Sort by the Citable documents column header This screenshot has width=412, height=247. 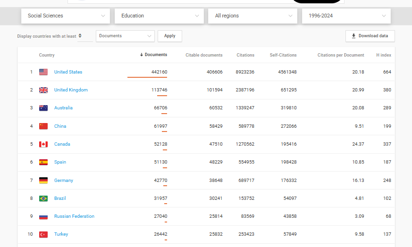click(x=204, y=55)
